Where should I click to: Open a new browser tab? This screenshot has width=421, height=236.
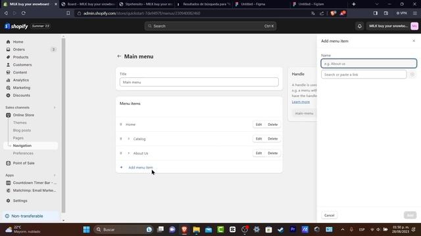click(x=354, y=4)
